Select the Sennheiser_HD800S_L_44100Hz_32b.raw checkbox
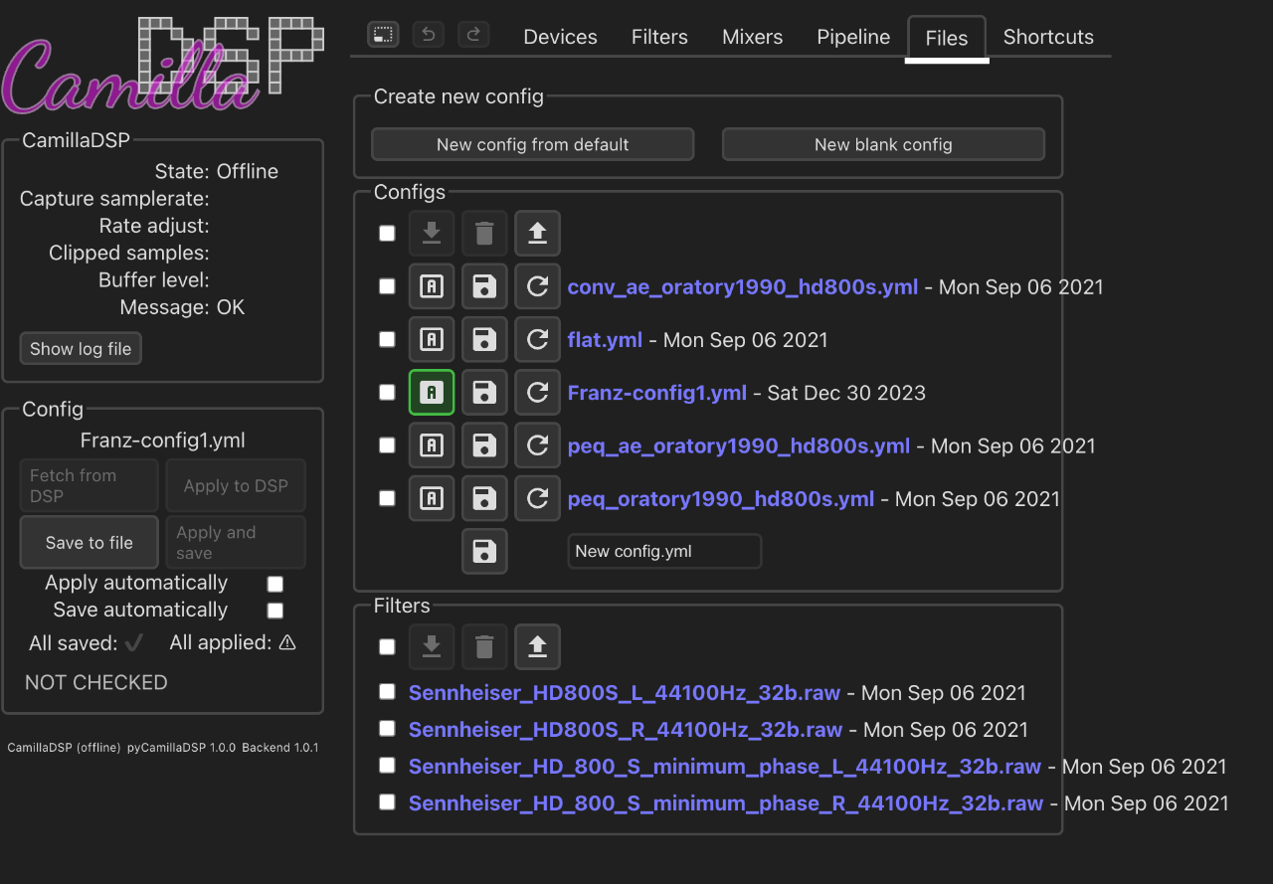Viewport: 1273px width, 884px height. [x=387, y=691]
